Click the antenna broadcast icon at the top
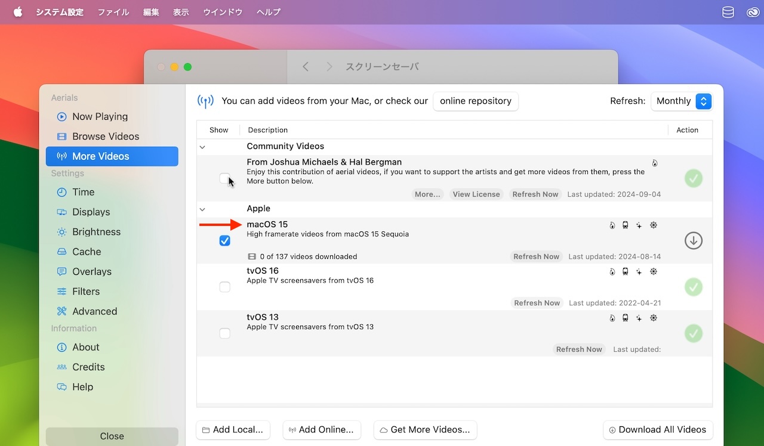The height and width of the screenshot is (446, 764). pos(205,101)
